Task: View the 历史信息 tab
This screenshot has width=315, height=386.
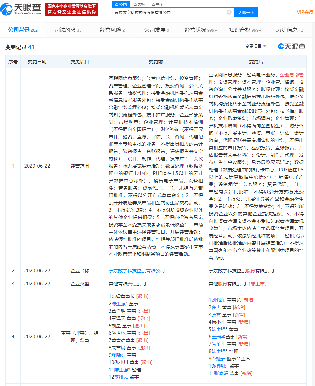Action: 289,30
